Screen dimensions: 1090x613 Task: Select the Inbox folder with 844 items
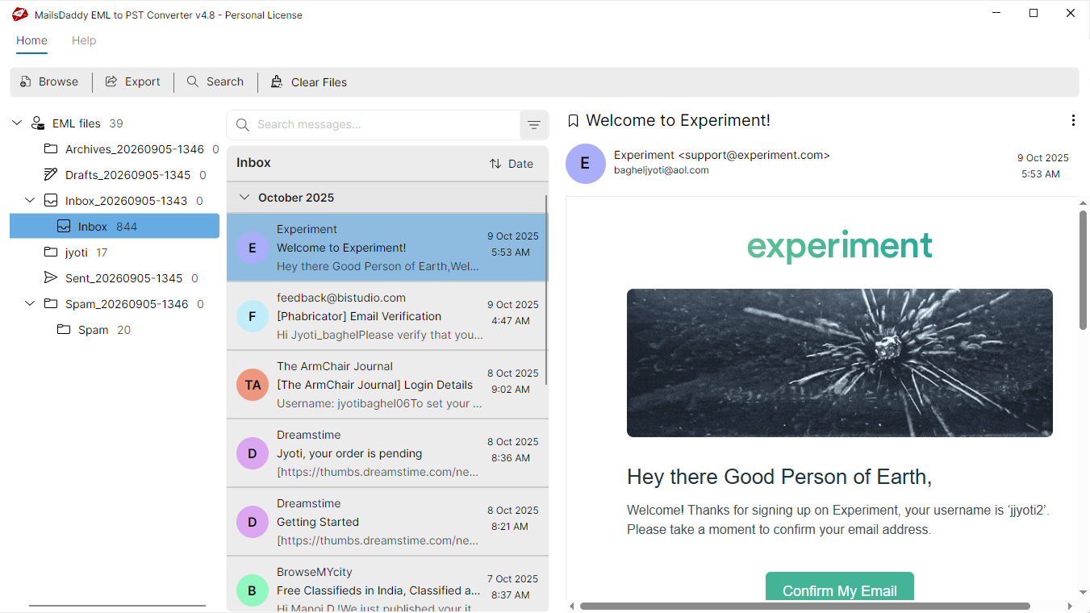115,227
